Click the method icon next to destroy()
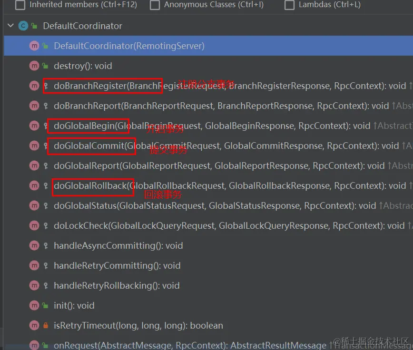This screenshot has height=350, width=413. pos(34,66)
